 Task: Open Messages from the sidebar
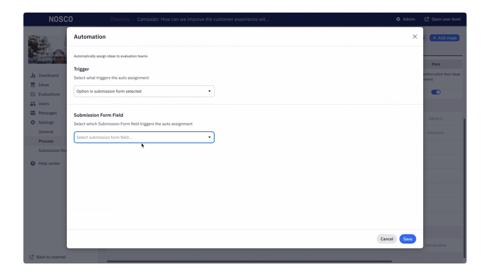pos(48,113)
